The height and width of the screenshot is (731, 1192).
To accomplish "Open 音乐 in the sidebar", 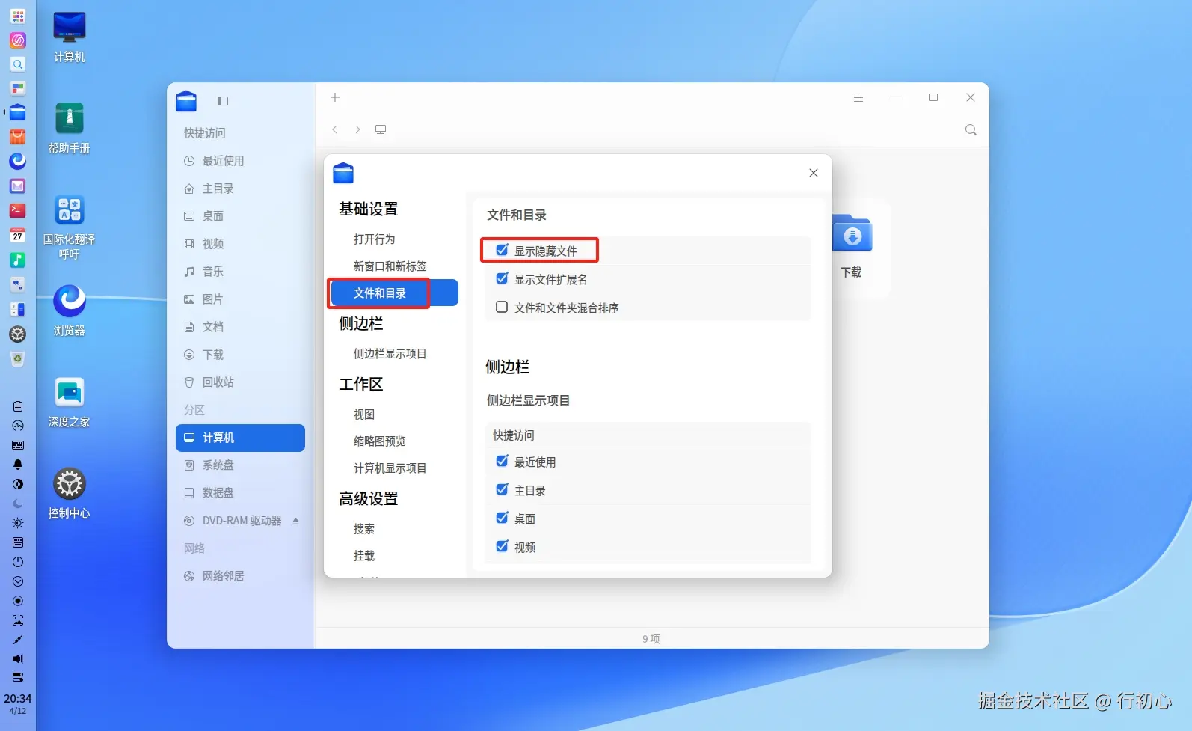I will tap(240, 272).
